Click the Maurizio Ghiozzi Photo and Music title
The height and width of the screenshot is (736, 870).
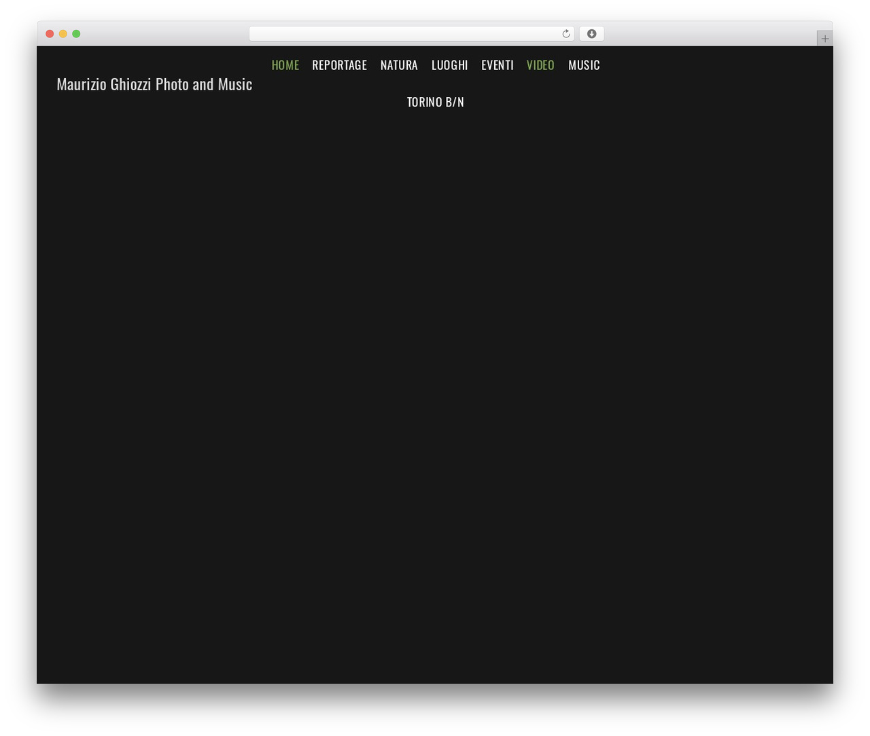click(154, 84)
